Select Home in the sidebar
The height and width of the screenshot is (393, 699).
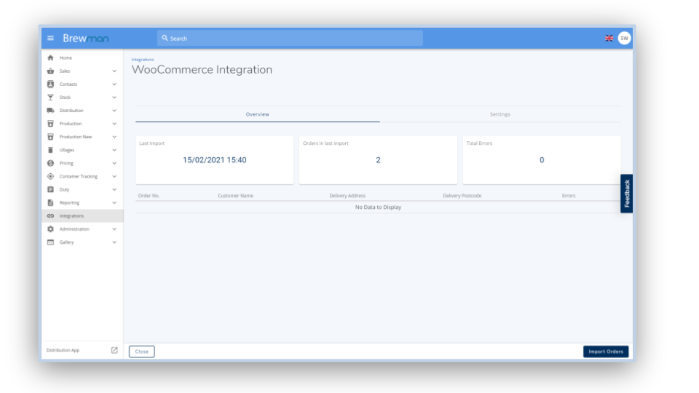82,58
